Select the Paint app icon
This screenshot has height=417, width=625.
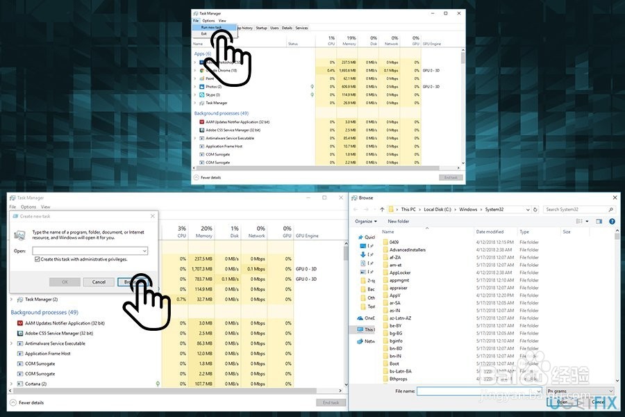tap(203, 79)
